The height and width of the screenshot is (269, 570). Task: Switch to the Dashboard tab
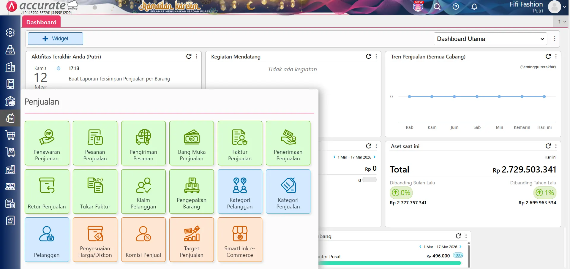[41, 22]
